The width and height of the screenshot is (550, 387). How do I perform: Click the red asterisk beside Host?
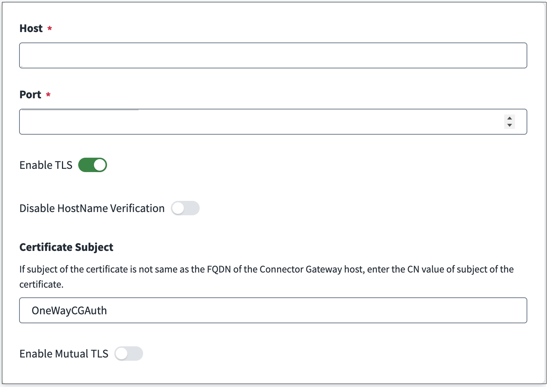pyautogui.click(x=50, y=28)
